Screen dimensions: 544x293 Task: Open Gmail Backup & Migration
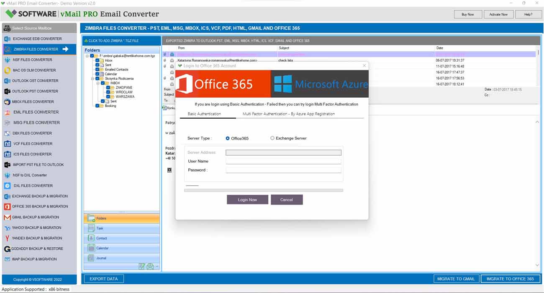(39, 217)
